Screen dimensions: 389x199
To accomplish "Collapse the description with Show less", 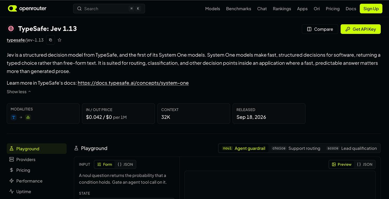I will [x=19, y=92].
